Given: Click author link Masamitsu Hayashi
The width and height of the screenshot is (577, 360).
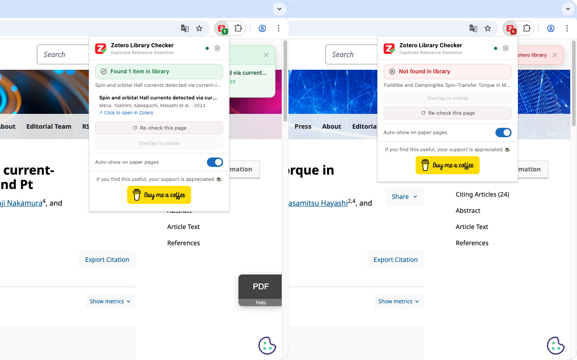Looking at the screenshot, I should coord(318,203).
